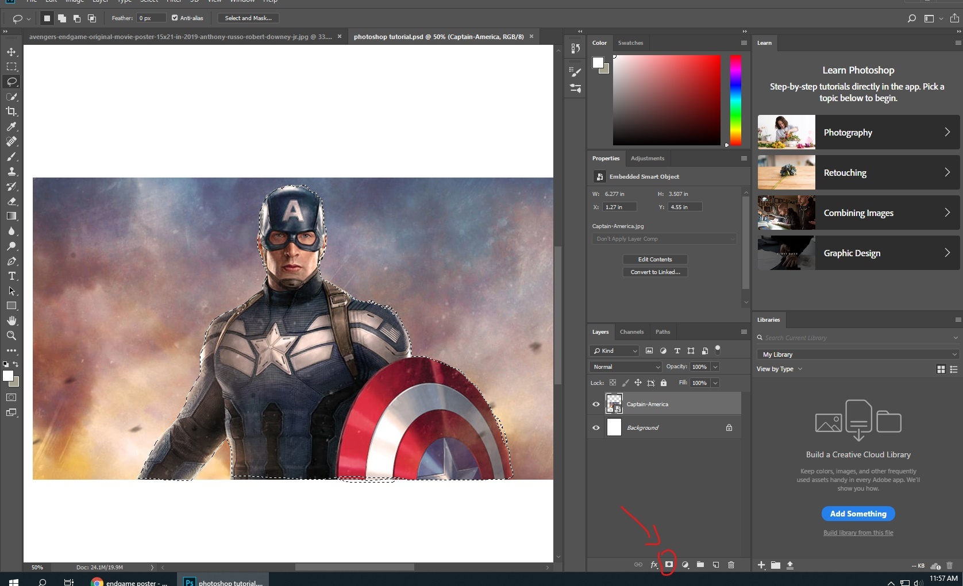Select the Path Selection tool

click(x=11, y=291)
